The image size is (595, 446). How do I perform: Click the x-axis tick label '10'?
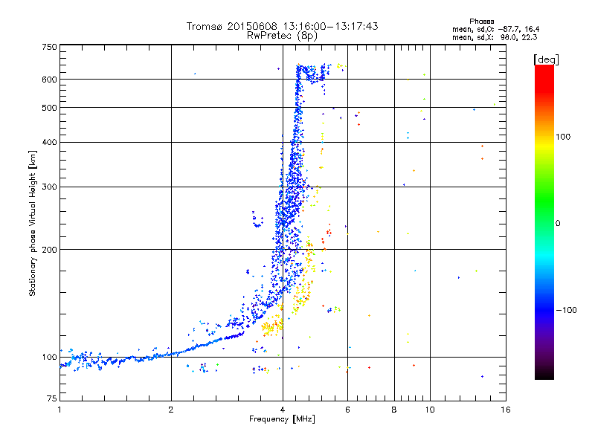[x=430, y=410]
